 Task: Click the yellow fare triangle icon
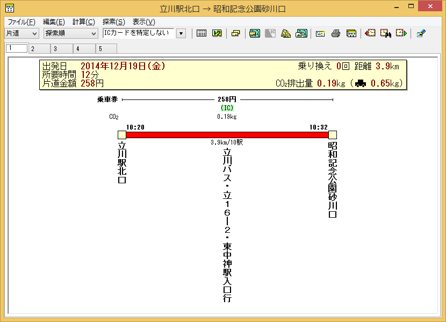click(x=286, y=33)
